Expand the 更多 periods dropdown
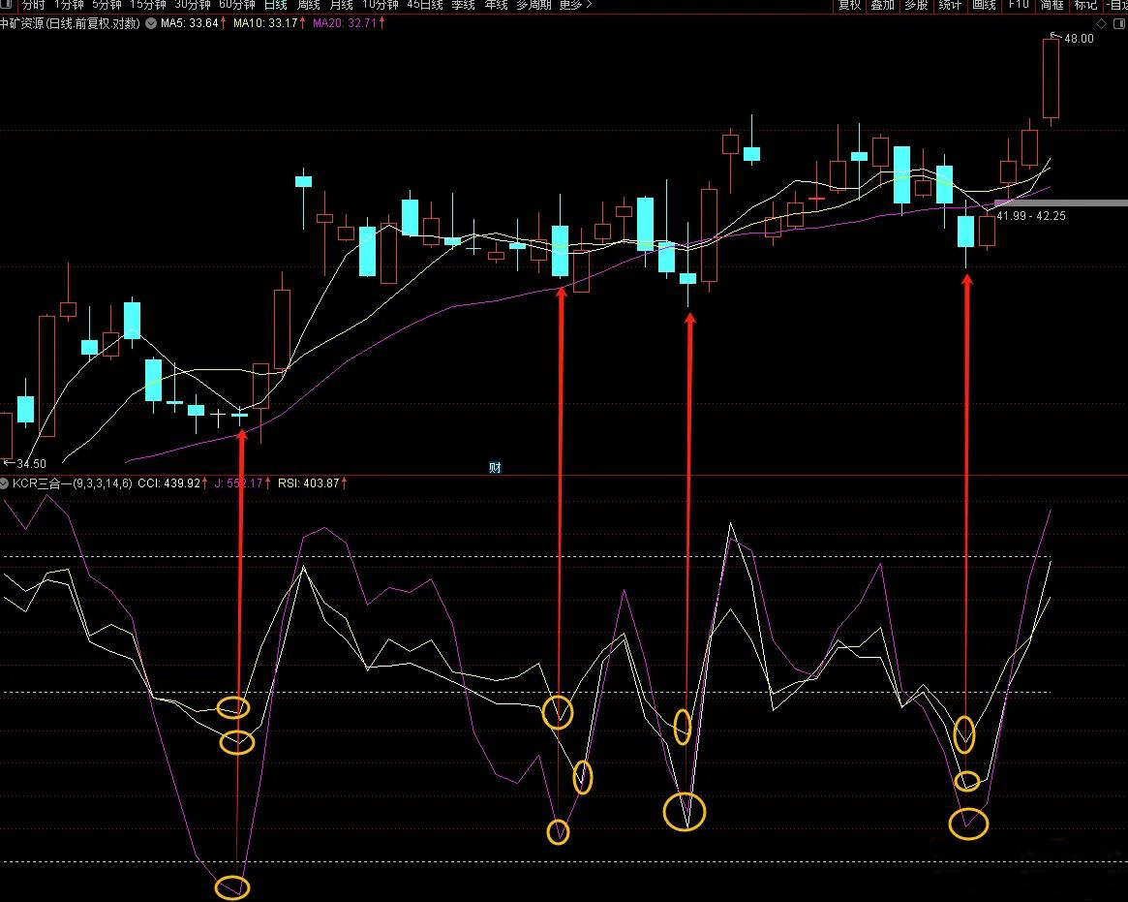Screen dimensions: 1128x902 click(x=575, y=4)
